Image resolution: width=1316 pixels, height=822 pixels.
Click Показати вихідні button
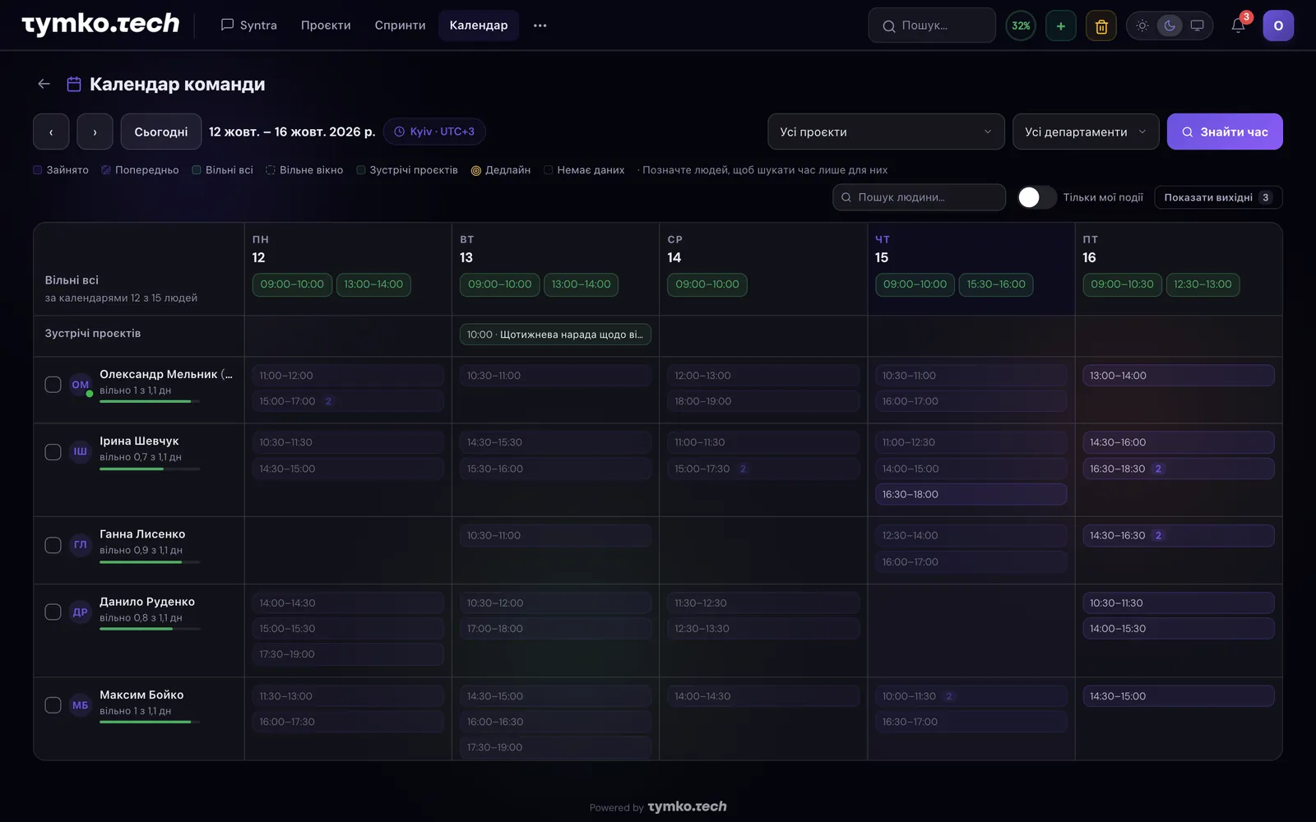pos(1218,197)
